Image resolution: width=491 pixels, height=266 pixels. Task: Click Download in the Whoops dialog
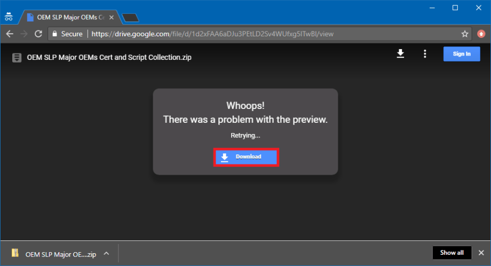click(x=246, y=157)
